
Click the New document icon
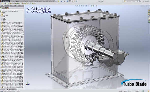(x=56, y=1)
